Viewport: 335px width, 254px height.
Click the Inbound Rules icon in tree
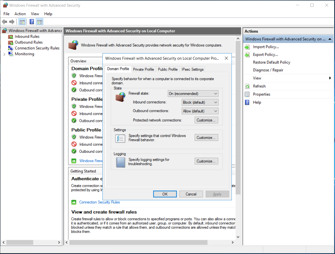click(x=11, y=37)
